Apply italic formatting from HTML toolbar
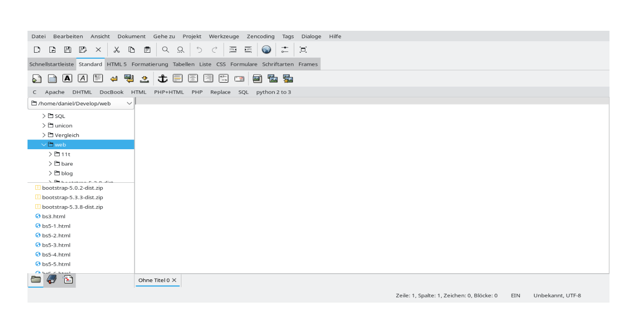 pyautogui.click(x=83, y=78)
